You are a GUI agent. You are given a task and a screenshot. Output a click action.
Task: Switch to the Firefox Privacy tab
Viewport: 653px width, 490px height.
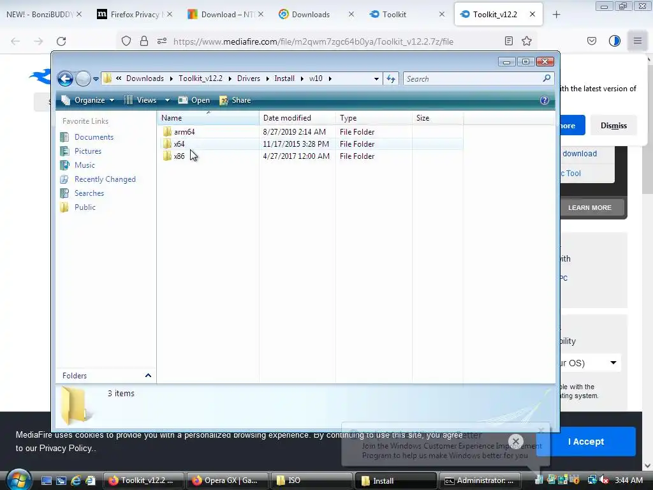coord(135,14)
